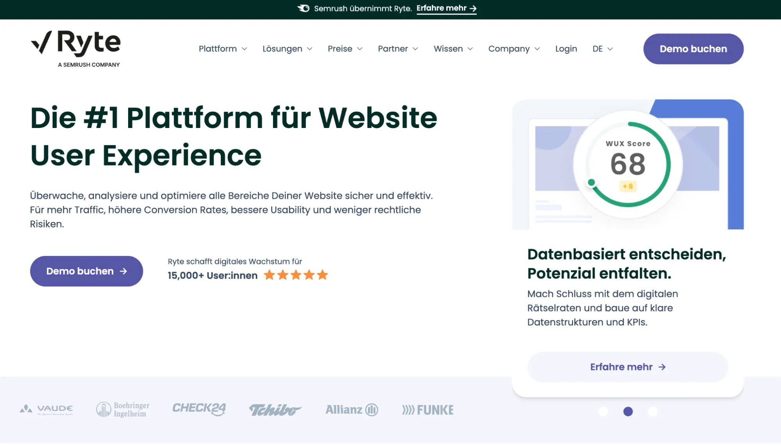Select the Funke media logo
Viewport: 781px width, 446px height.
tap(427, 409)
